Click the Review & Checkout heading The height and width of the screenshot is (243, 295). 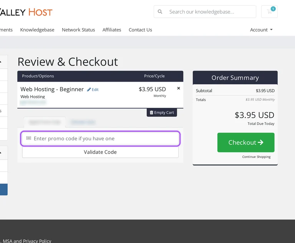click(68, 62)
